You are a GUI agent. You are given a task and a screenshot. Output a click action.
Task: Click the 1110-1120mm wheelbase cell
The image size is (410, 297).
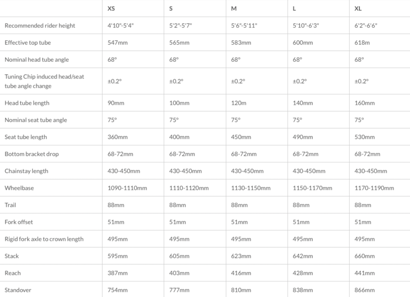click(189, 188)
